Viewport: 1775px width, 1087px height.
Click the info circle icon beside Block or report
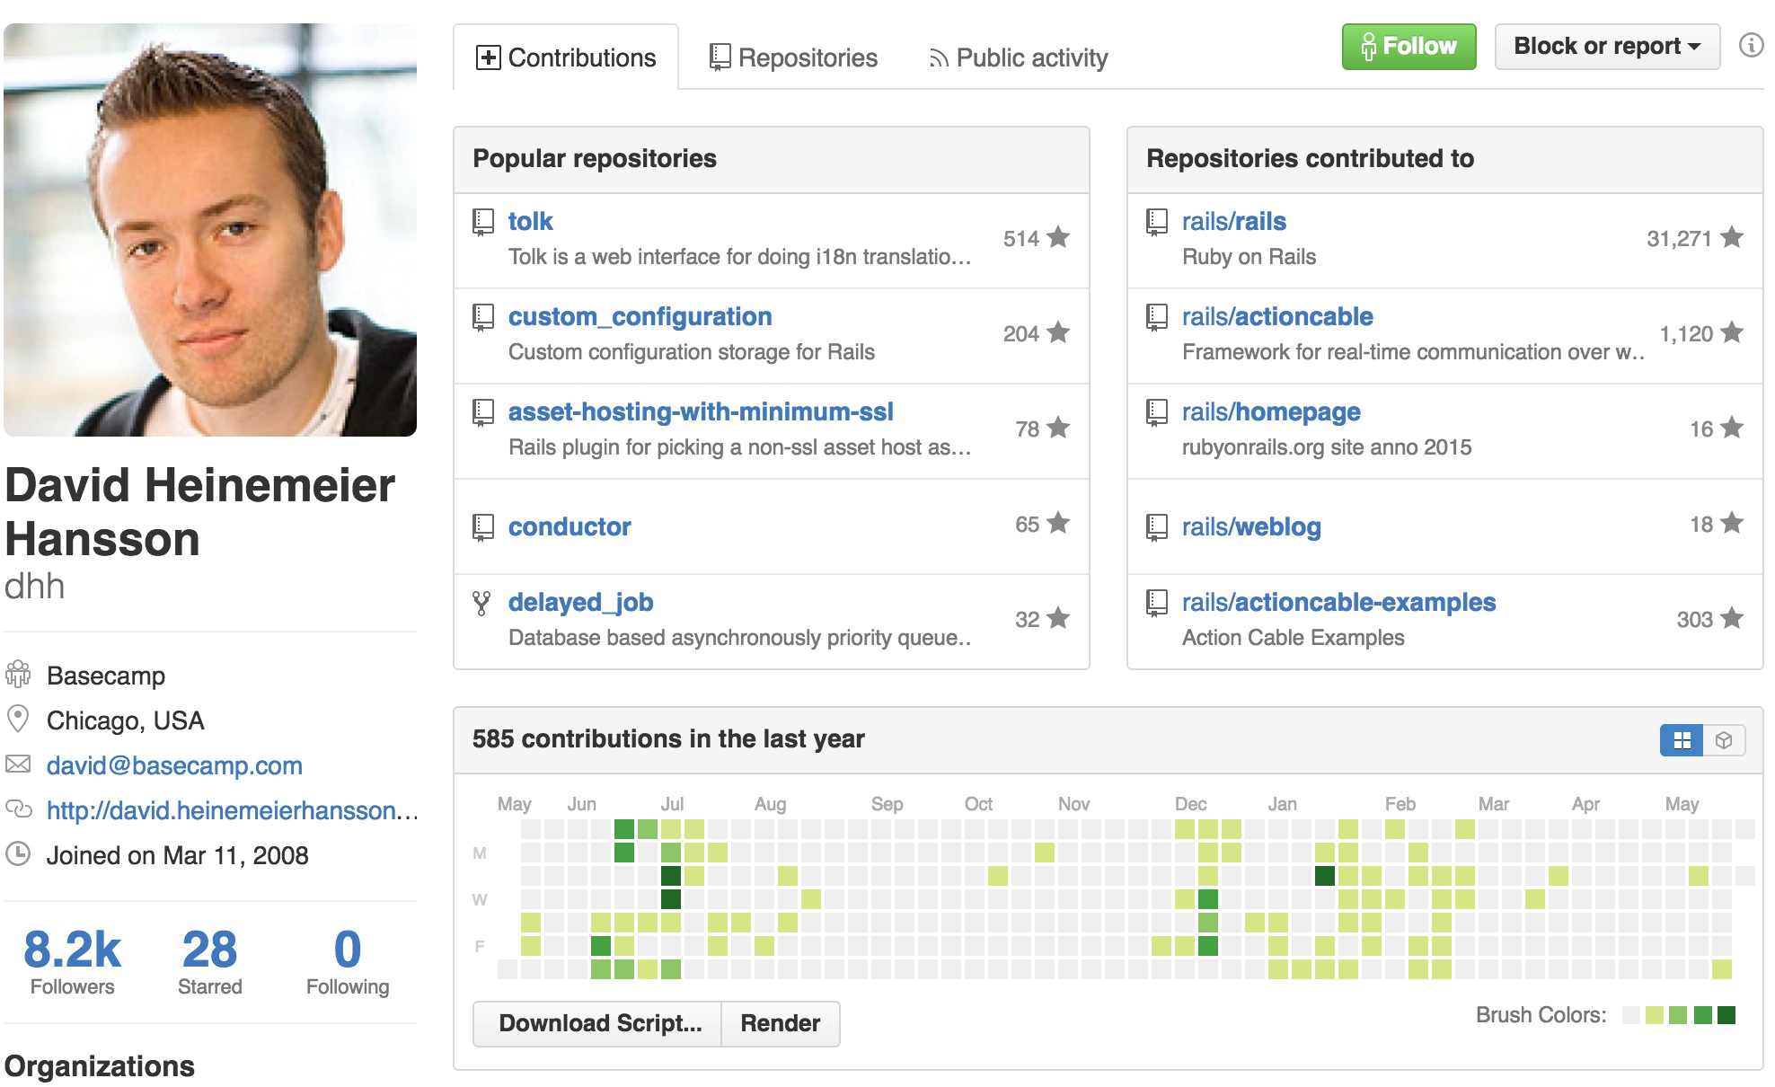(x=1751, y=45)
